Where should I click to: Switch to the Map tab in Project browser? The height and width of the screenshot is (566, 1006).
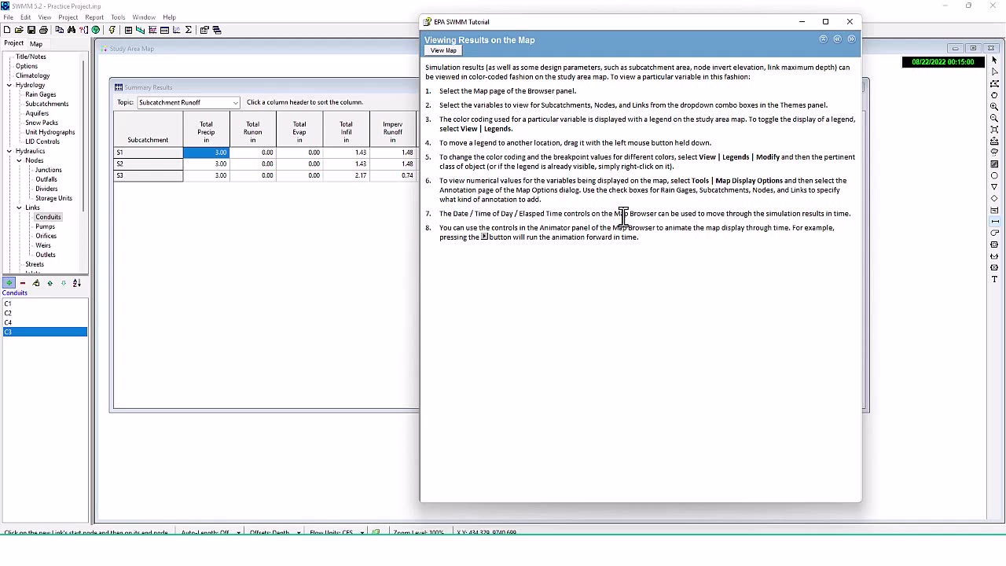point(35,43)
